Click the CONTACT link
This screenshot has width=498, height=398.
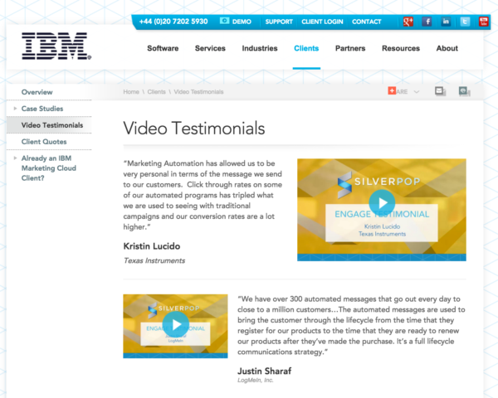367,22
